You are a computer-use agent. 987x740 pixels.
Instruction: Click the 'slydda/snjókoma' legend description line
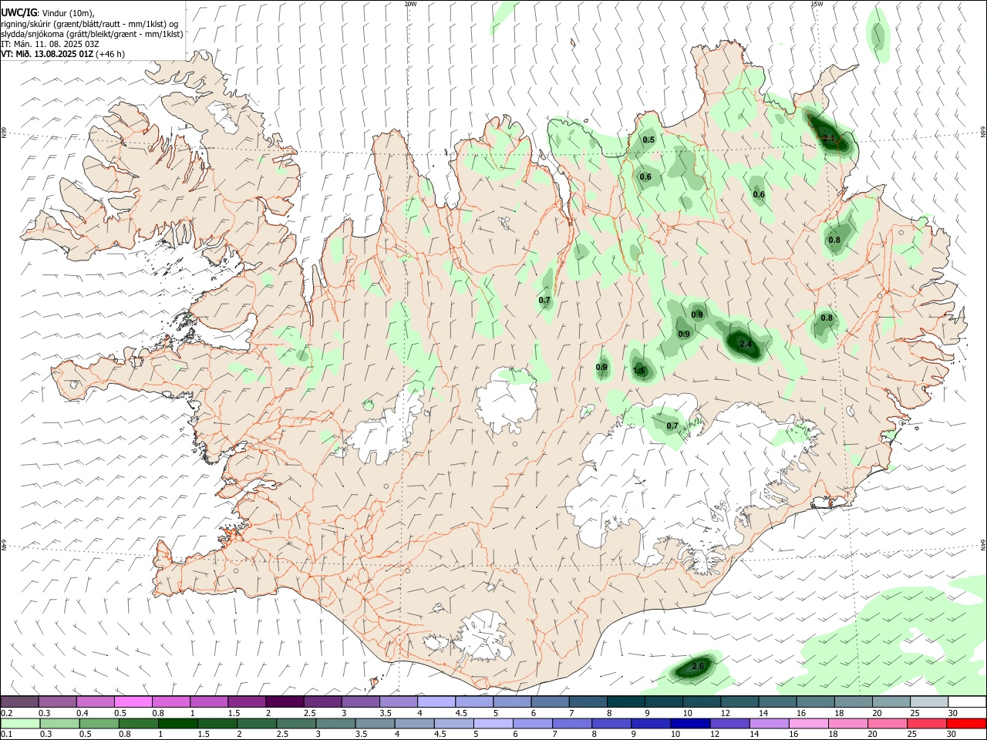(x=92, y=34)
